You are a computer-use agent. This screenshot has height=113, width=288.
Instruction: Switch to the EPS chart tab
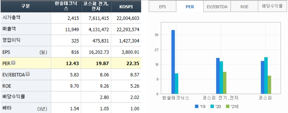[x=162, y=7]
